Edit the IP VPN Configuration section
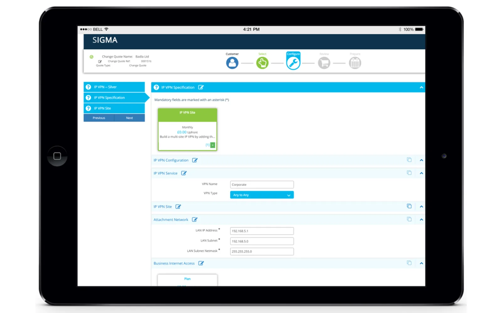This screenshot has height=313, width=502. (x=195, y=160)
